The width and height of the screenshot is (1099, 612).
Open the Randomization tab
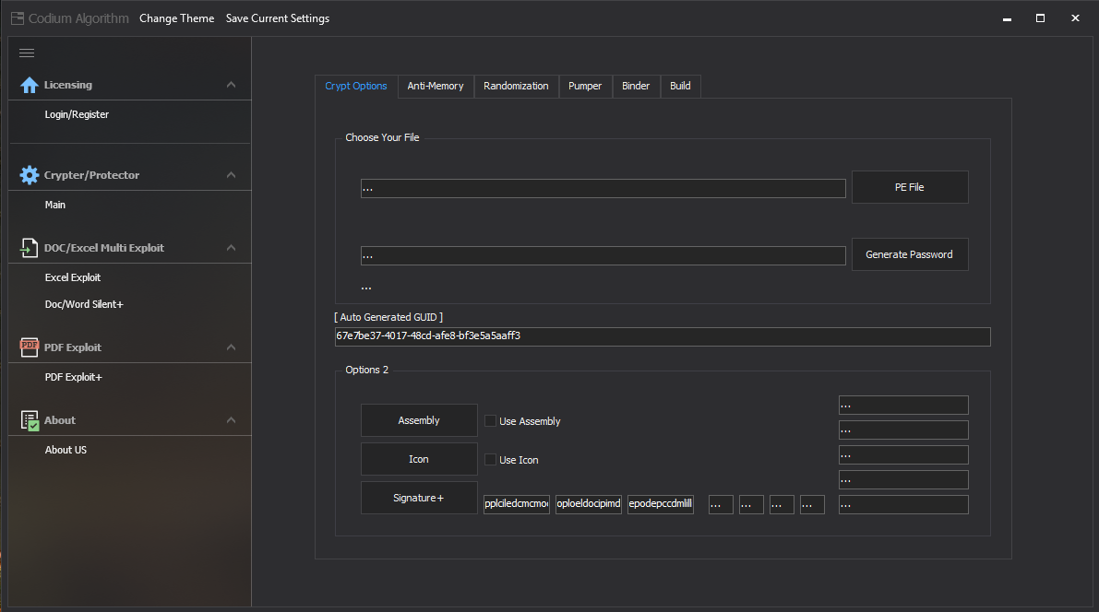516,86
